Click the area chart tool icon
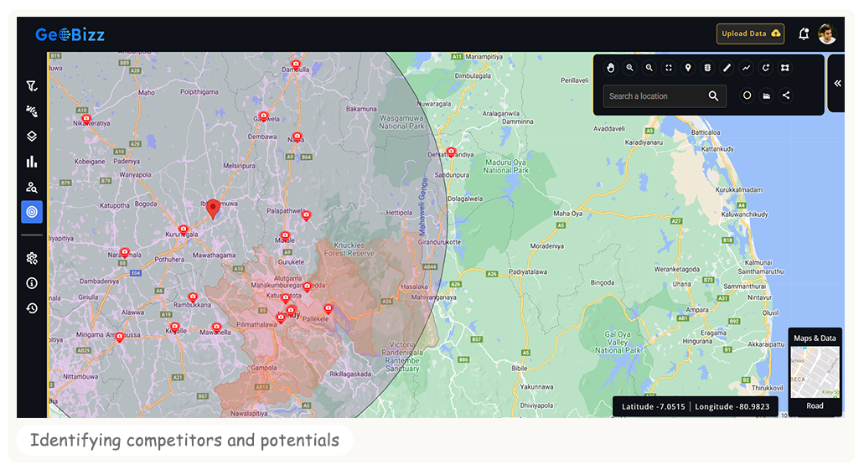This screenshot has width=864, height=475. coord(767,96)
